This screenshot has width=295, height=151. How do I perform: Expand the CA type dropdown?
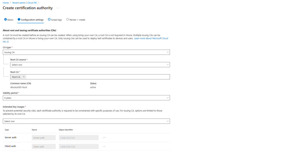(86, 52)
